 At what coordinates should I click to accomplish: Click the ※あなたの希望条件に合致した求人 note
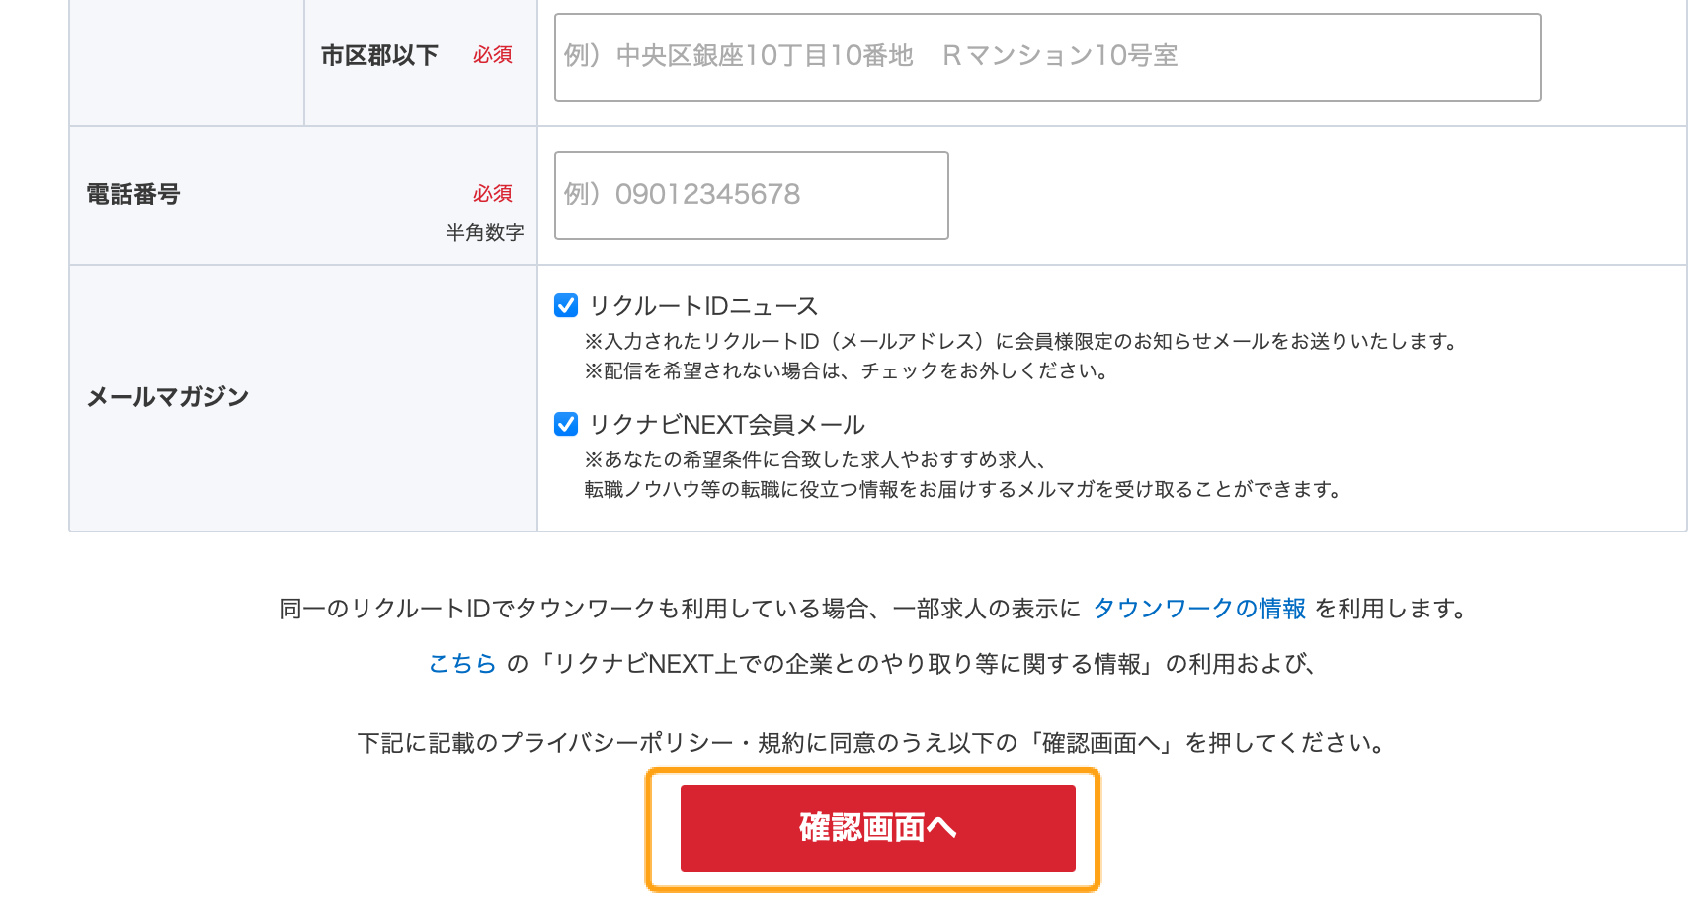pos(816,460)
